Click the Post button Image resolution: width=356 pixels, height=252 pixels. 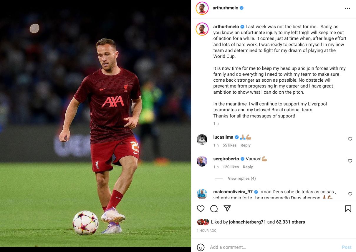pyautogui.click(x=347, y=247)
